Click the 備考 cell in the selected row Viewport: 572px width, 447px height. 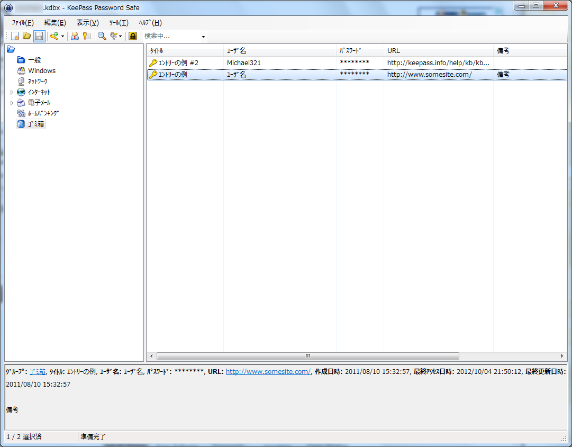(x=503, y=75)
